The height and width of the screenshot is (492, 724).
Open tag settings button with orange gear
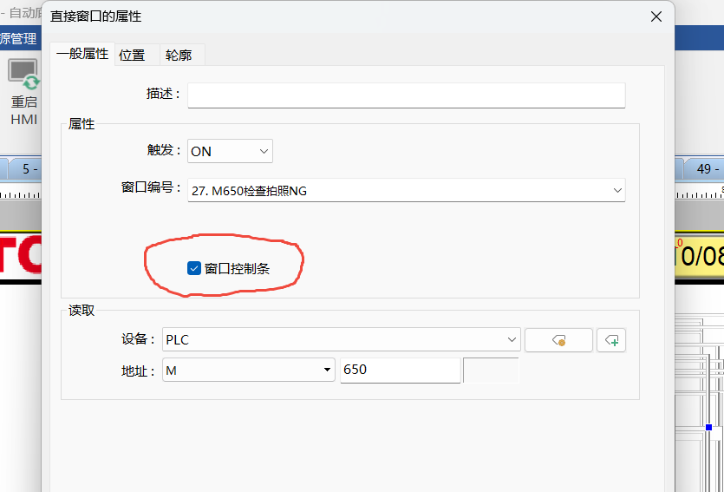(558, 341)
